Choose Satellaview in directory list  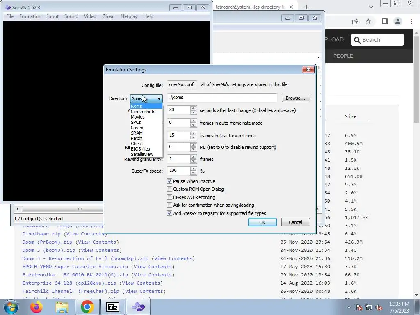(146, 154)
